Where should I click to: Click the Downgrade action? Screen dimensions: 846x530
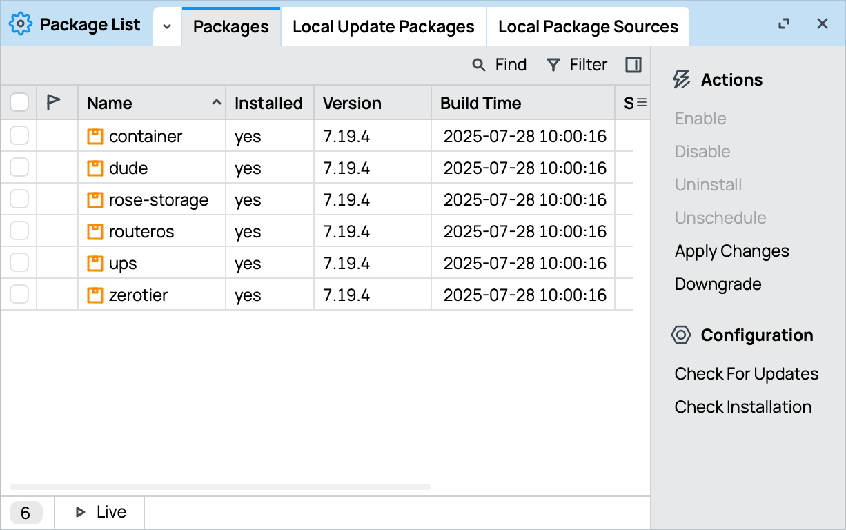718,284
